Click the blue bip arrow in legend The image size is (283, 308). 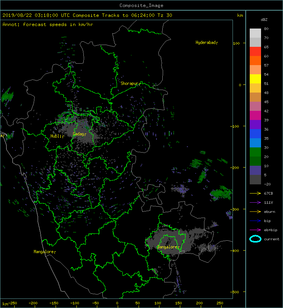[255, 221]
